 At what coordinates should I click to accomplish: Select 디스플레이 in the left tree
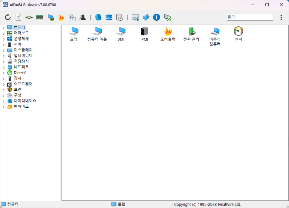pyautogui.click(x=23, y=50)
